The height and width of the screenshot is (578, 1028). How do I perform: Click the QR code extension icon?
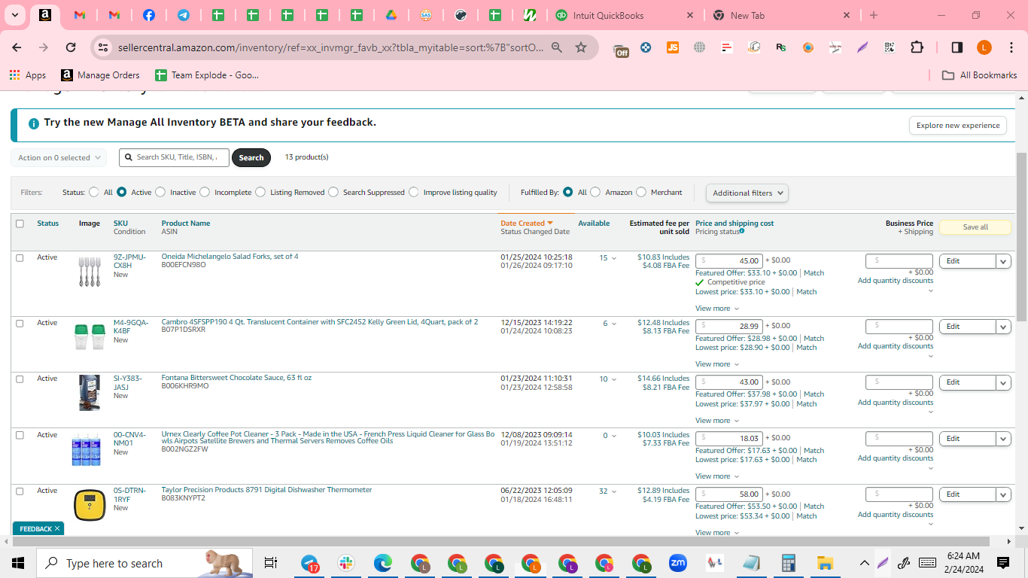tap(890, 47)
